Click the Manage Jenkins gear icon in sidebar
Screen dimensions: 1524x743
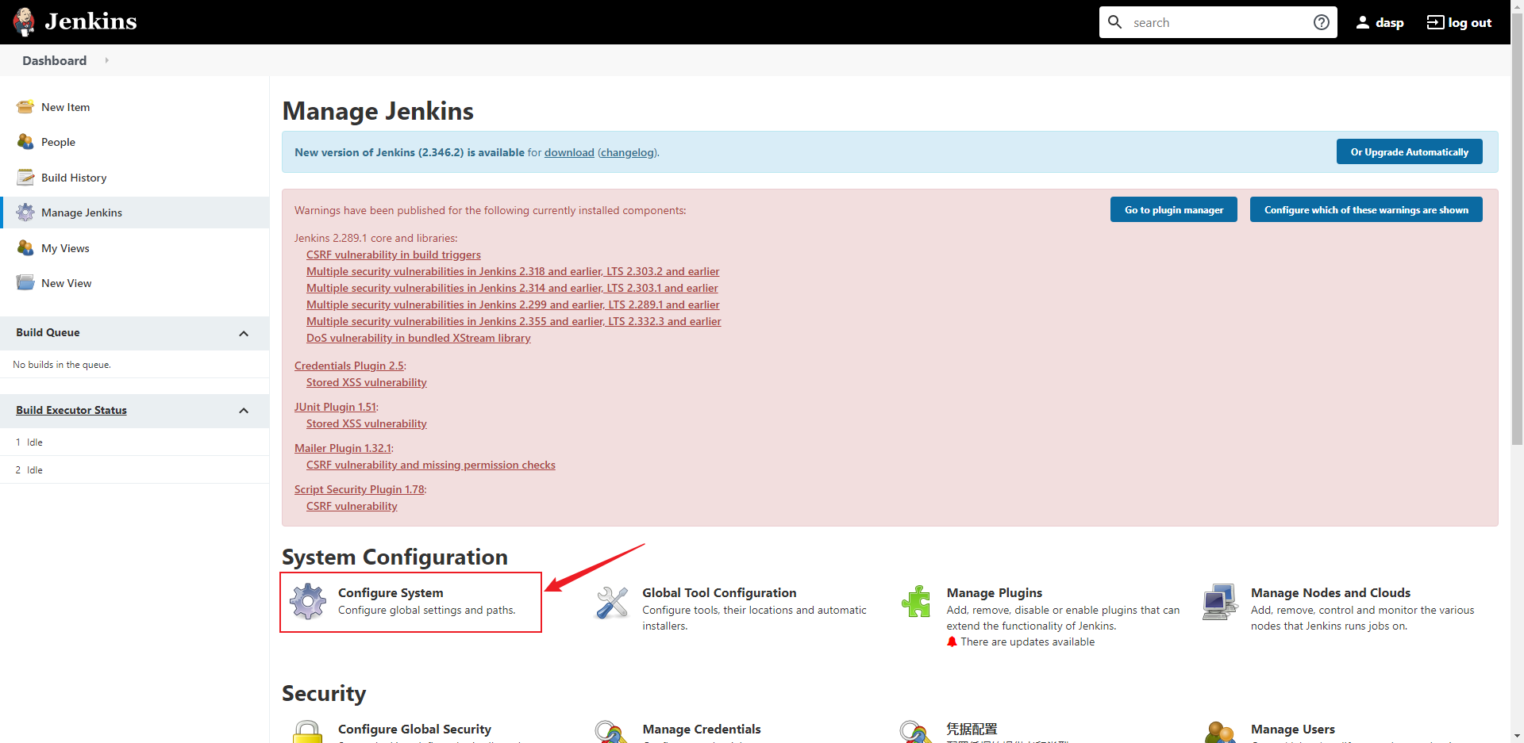coord(25,213)
